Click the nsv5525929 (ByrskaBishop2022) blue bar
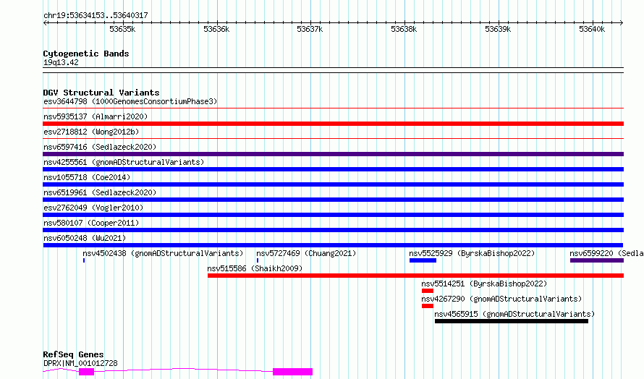 point(423,260)
